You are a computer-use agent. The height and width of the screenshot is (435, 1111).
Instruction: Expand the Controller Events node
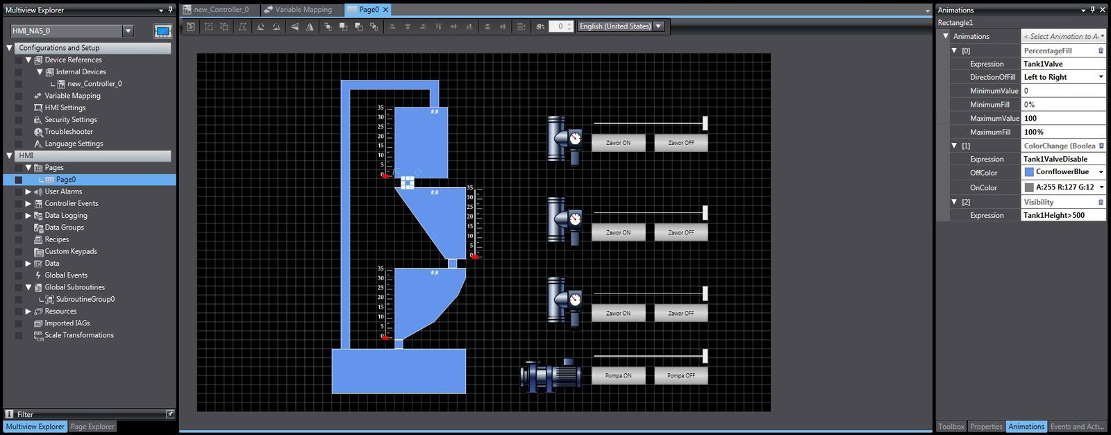click(x=28, y=203)
